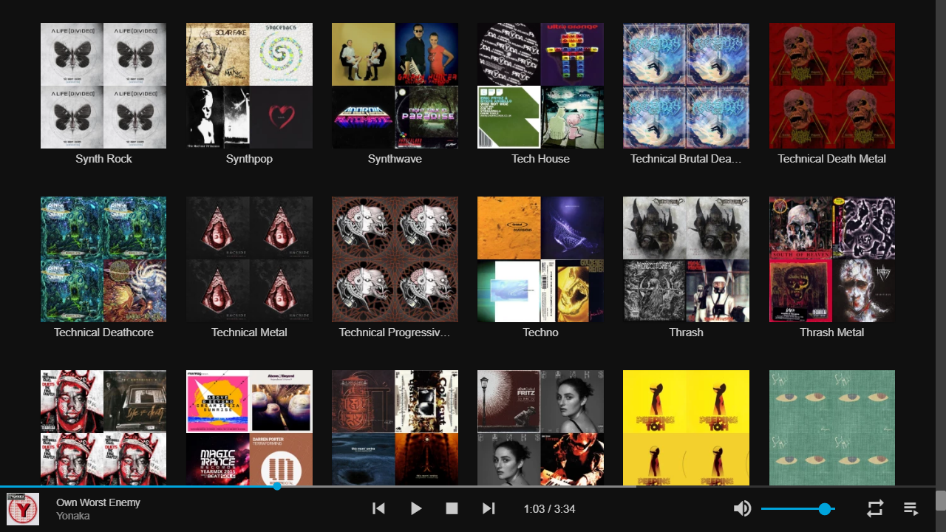Open the Synthpop genre cover
Image resolution: width=946 pixels, height=532 pixels.
tap(249, 86)
